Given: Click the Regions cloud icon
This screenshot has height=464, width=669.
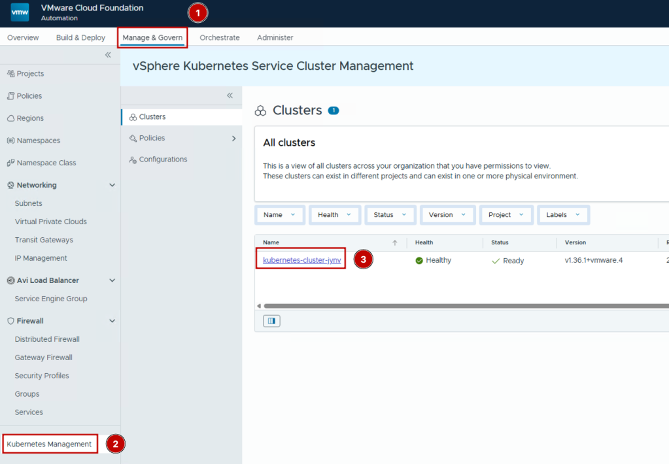Looking at the screenshot, I should click(x=10, y=118).
